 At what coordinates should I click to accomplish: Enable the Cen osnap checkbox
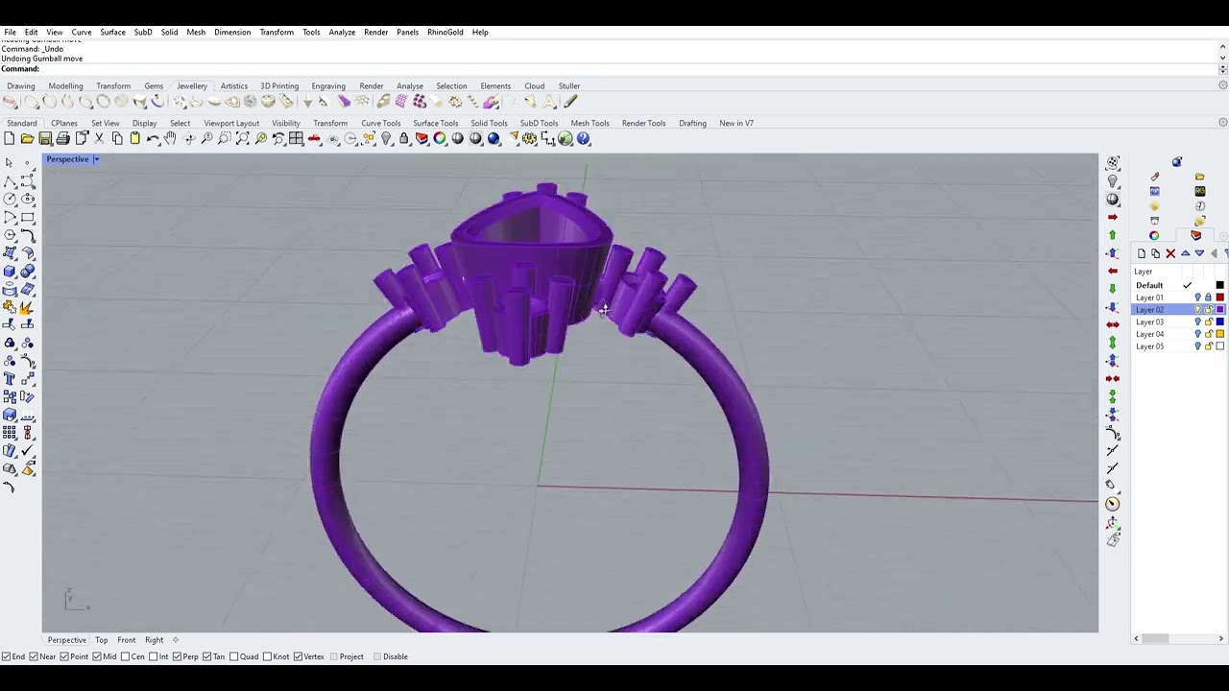(x=126, y=656)
